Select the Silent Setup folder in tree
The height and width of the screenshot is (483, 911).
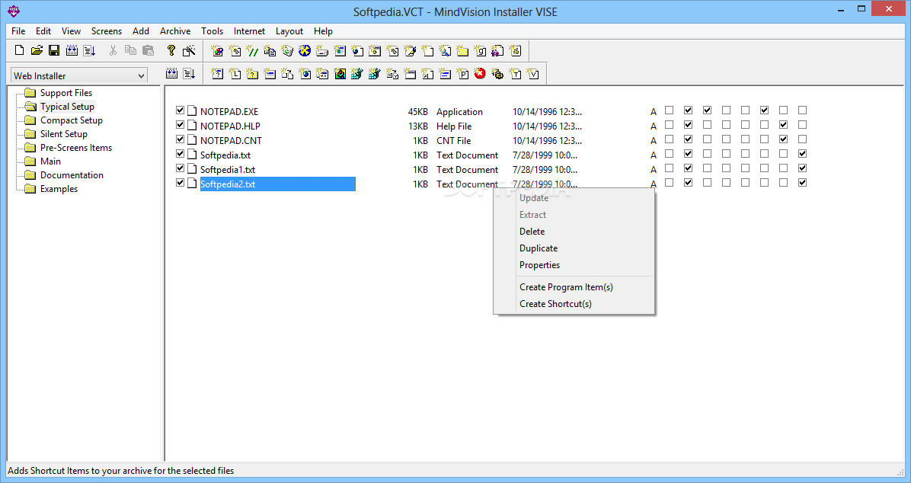63,133
